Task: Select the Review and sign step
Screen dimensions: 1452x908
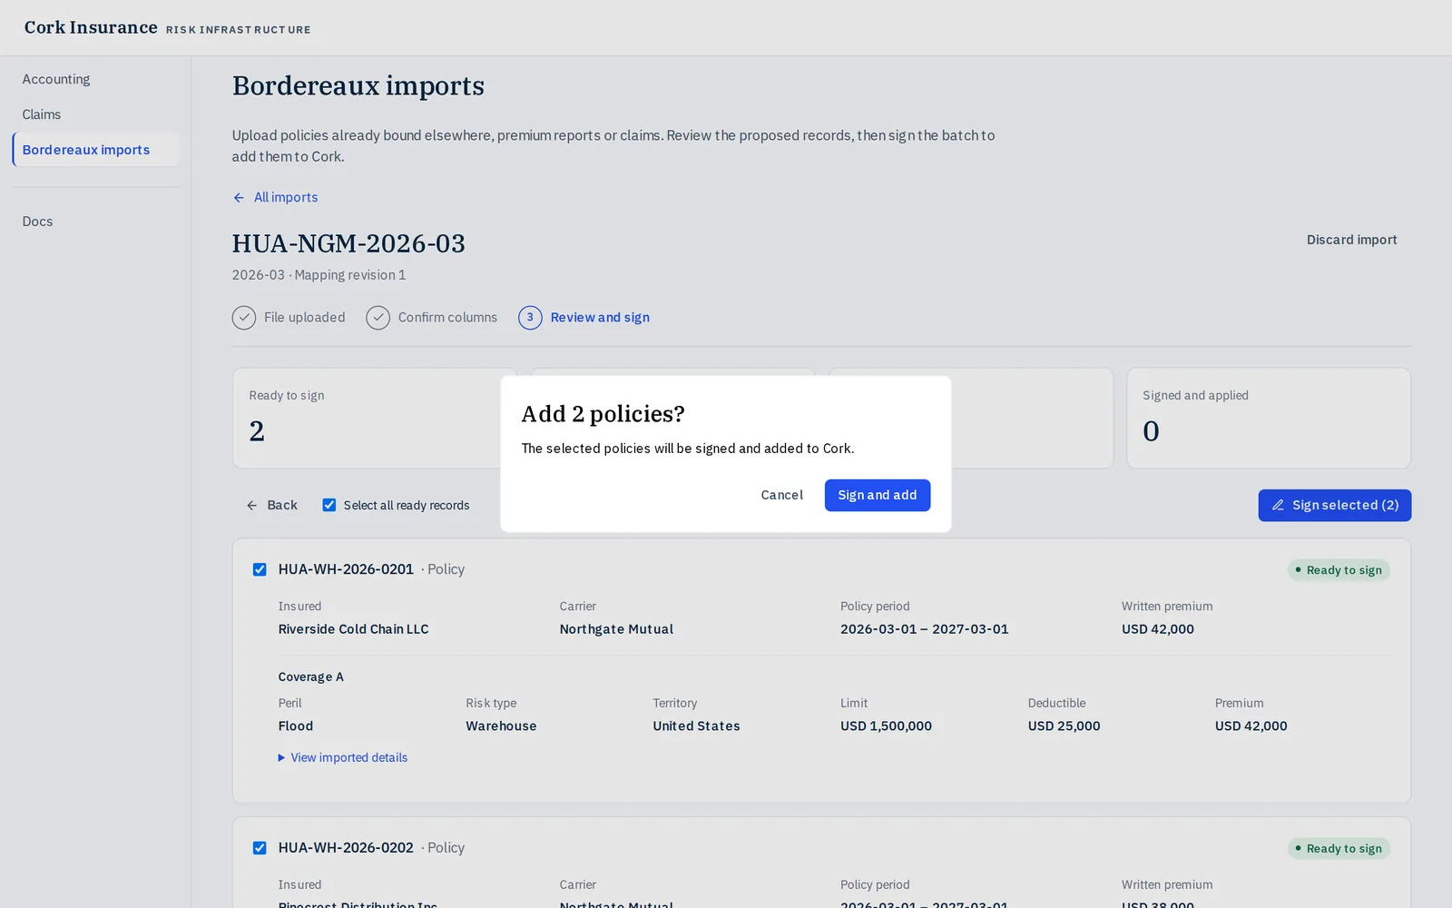Action: tap(600, 318)
